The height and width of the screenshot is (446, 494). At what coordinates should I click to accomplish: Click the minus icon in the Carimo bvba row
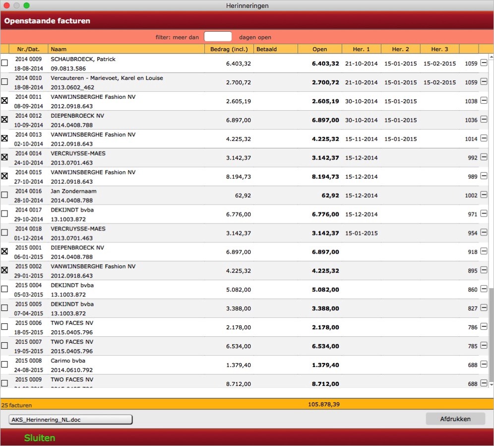(x=484, y=365)
